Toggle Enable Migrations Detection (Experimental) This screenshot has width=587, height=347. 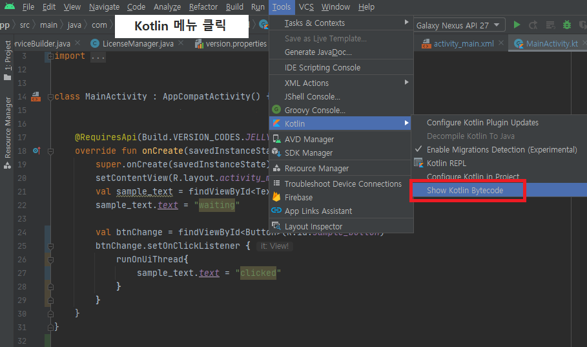click(x=501, y=149)
